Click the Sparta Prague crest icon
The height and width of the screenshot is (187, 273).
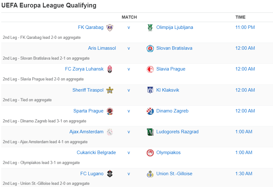tap(109, 111)
